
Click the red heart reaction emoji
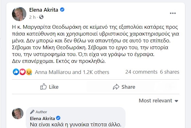coord(22,72)
